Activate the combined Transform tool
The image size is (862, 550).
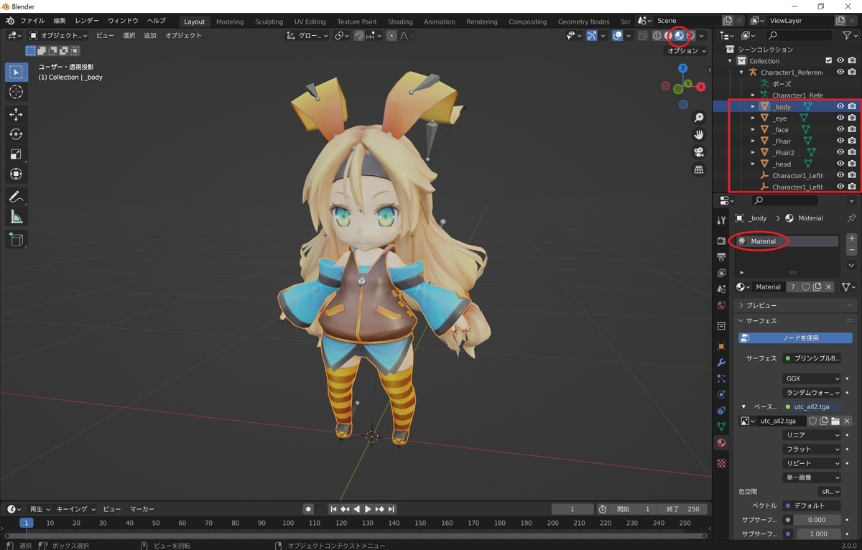pos(16,174)
